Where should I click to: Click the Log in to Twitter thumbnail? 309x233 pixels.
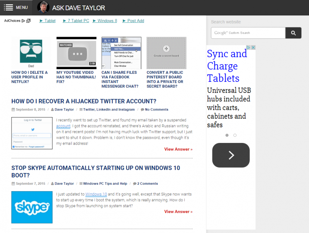32,133
